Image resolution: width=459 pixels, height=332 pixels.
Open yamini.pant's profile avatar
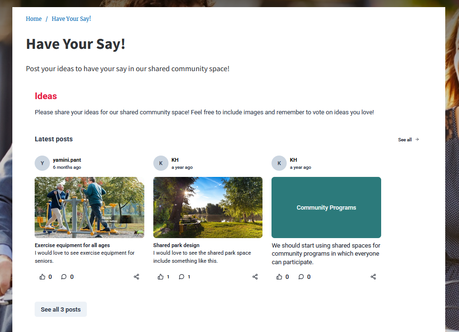[x=42, y=163]
